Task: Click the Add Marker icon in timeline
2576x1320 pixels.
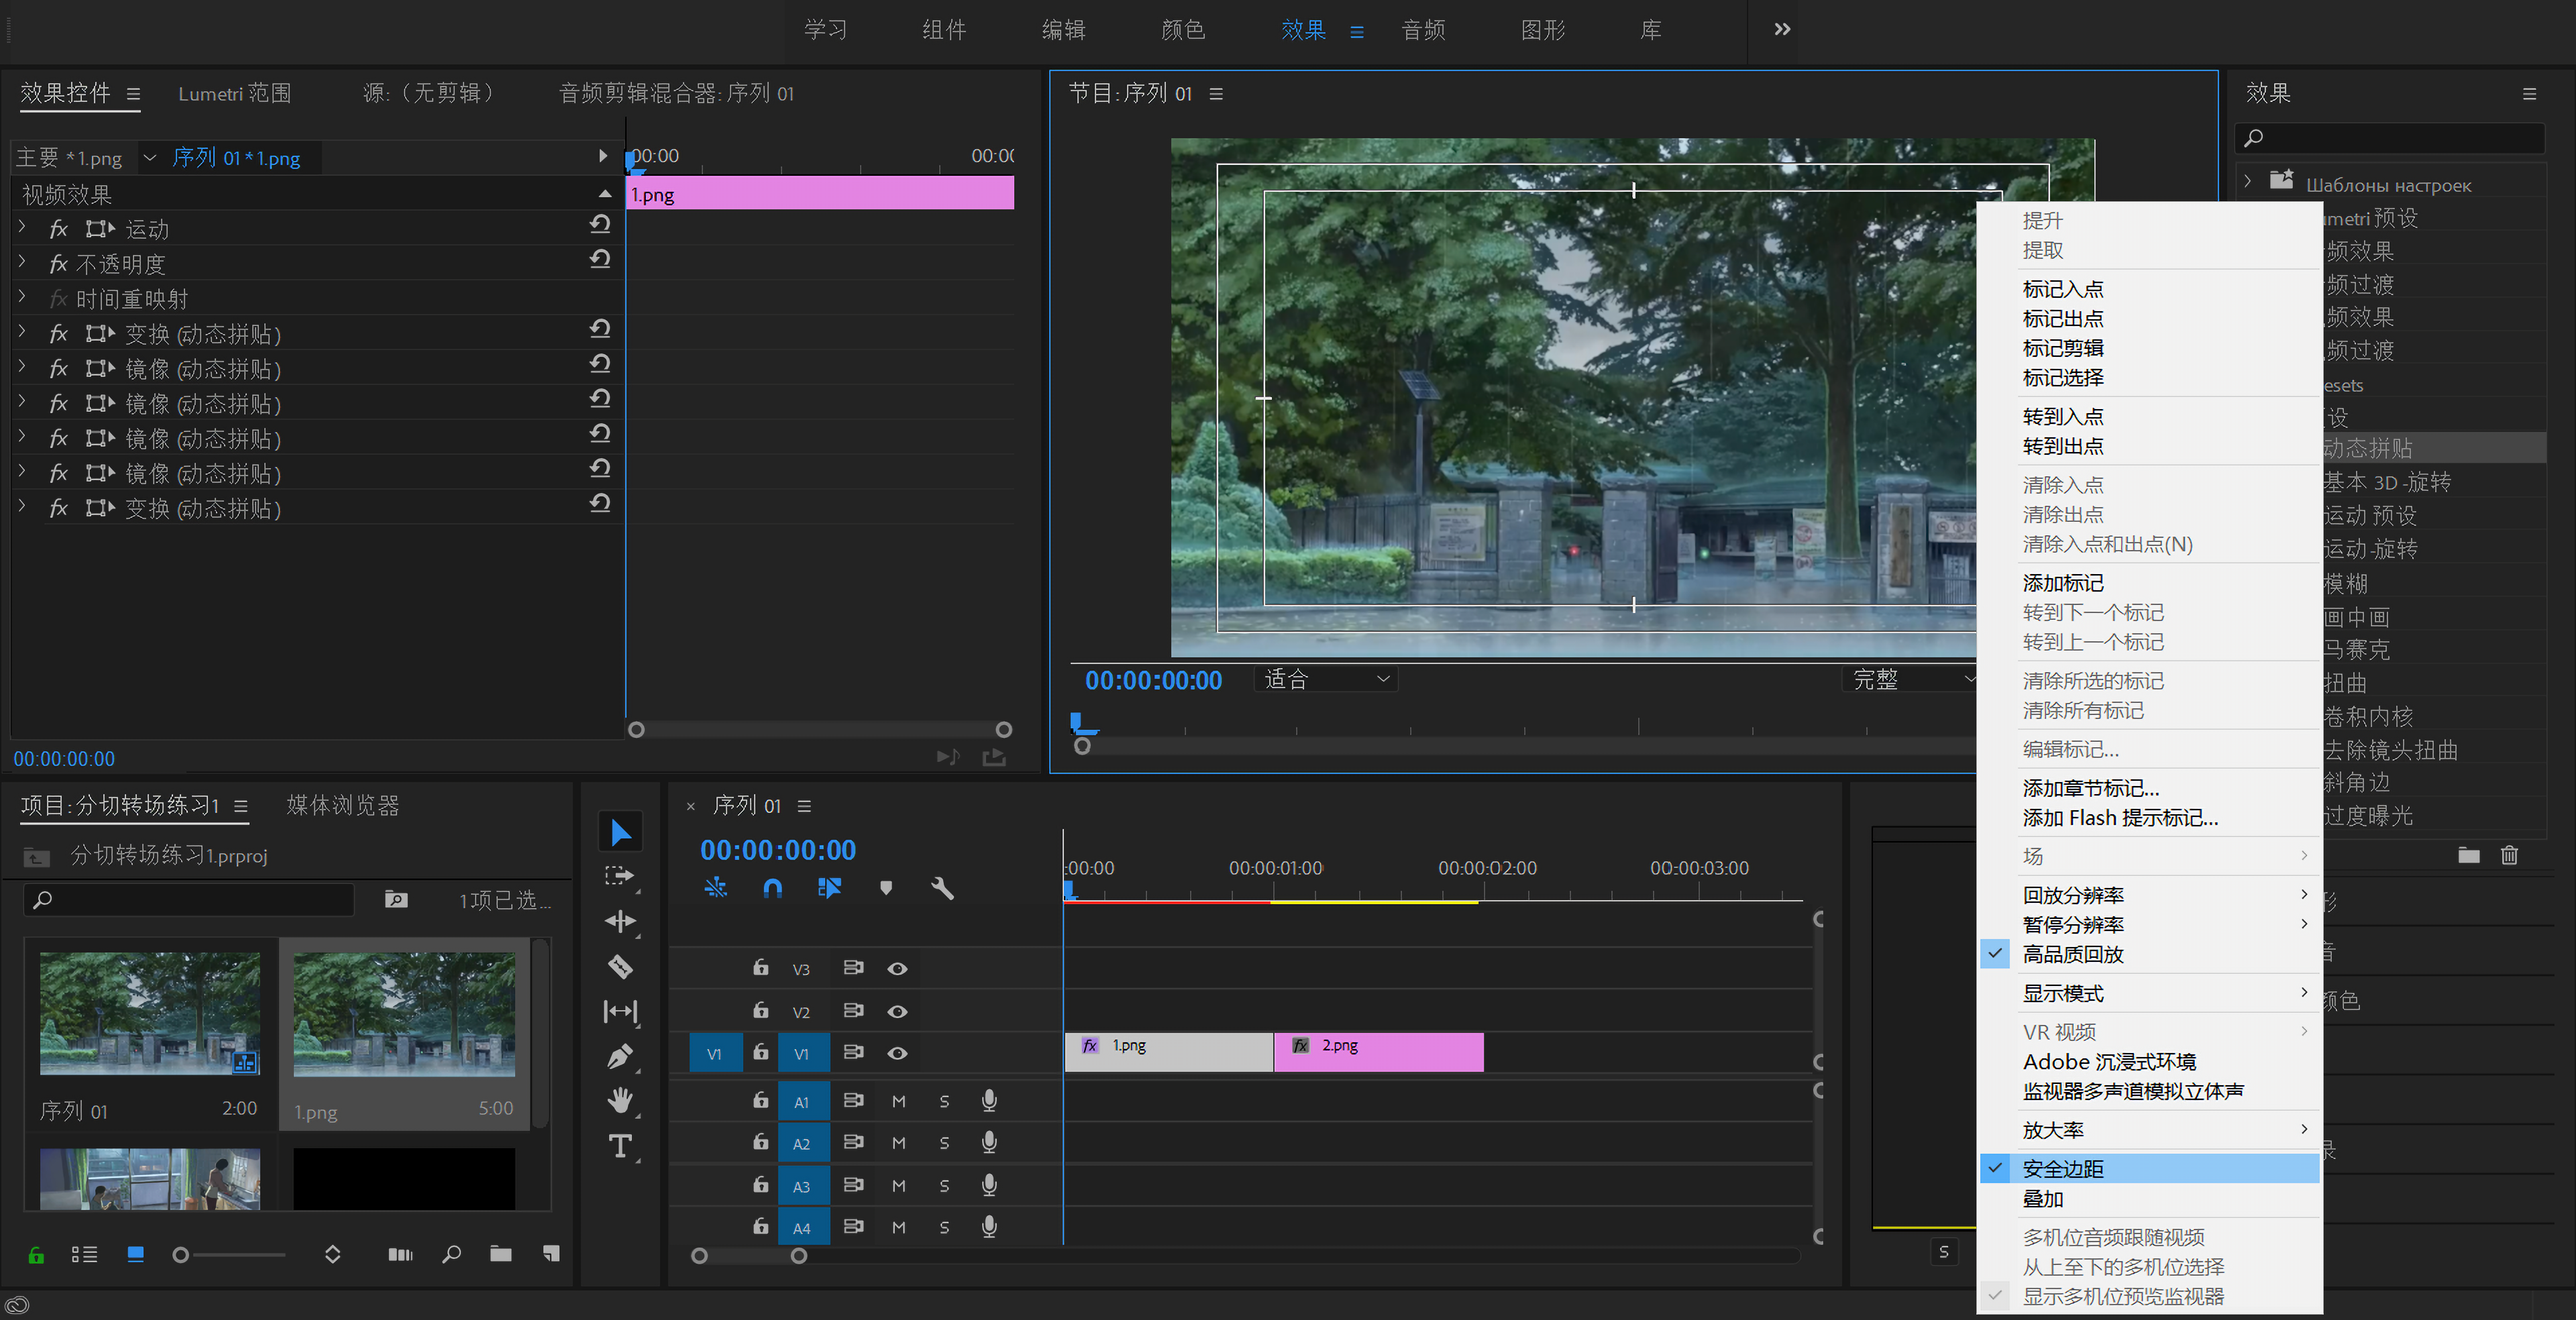Action: (886, 888)
